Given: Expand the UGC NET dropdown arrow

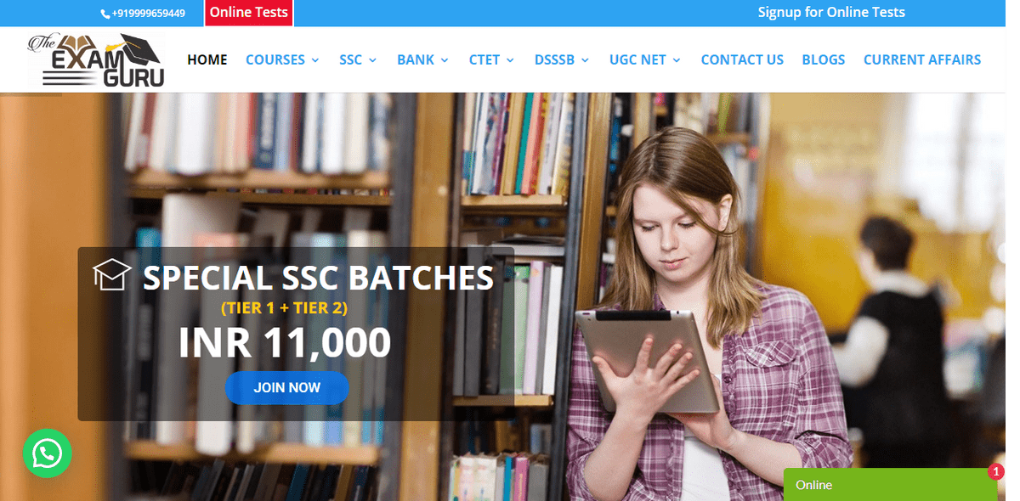Looking at the screenshot, I should (677, 60).
